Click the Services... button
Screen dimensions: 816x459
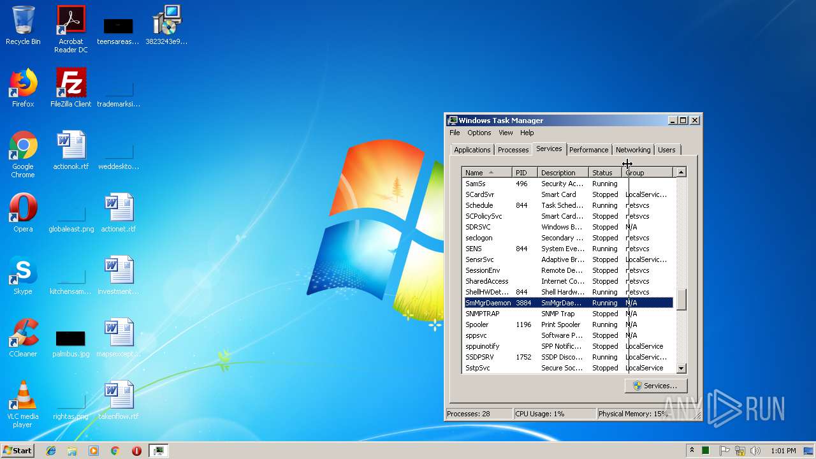click(x=656, y=386)
